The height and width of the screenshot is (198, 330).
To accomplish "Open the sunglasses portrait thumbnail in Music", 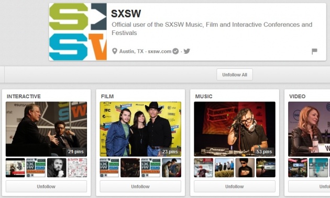I will pos(245,168).
